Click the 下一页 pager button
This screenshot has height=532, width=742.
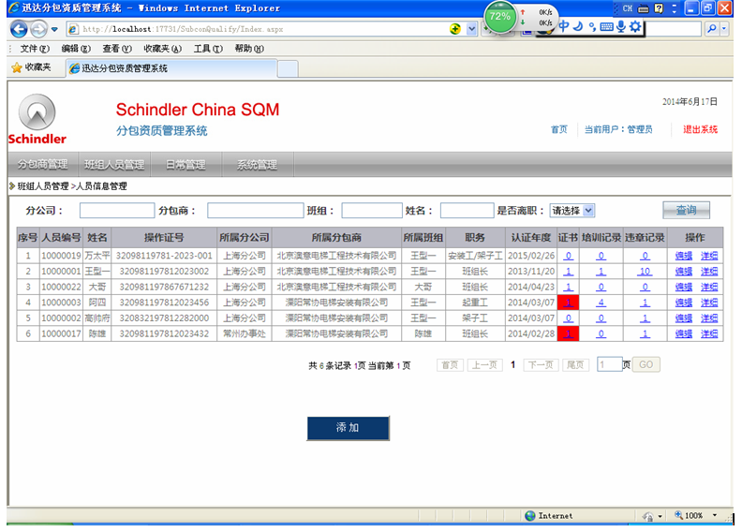tap(541, 365)
